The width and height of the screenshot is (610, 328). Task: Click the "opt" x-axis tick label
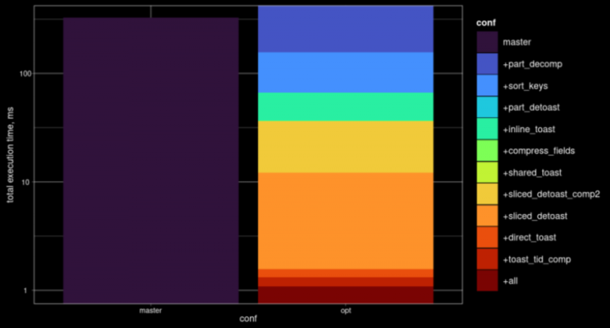click(x=346, y=310)
